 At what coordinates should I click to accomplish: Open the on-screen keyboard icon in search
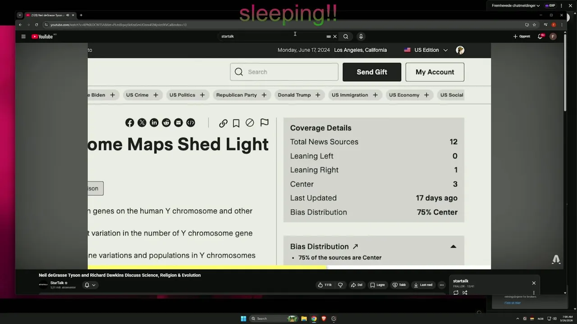(329, 36)
